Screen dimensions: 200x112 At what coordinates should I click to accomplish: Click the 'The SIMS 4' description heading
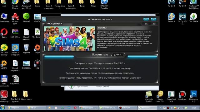[x=102, y=28]
